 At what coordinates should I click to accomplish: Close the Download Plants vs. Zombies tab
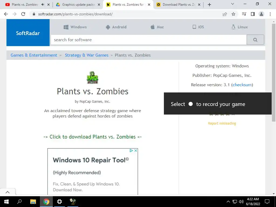(x=199, y=5)
